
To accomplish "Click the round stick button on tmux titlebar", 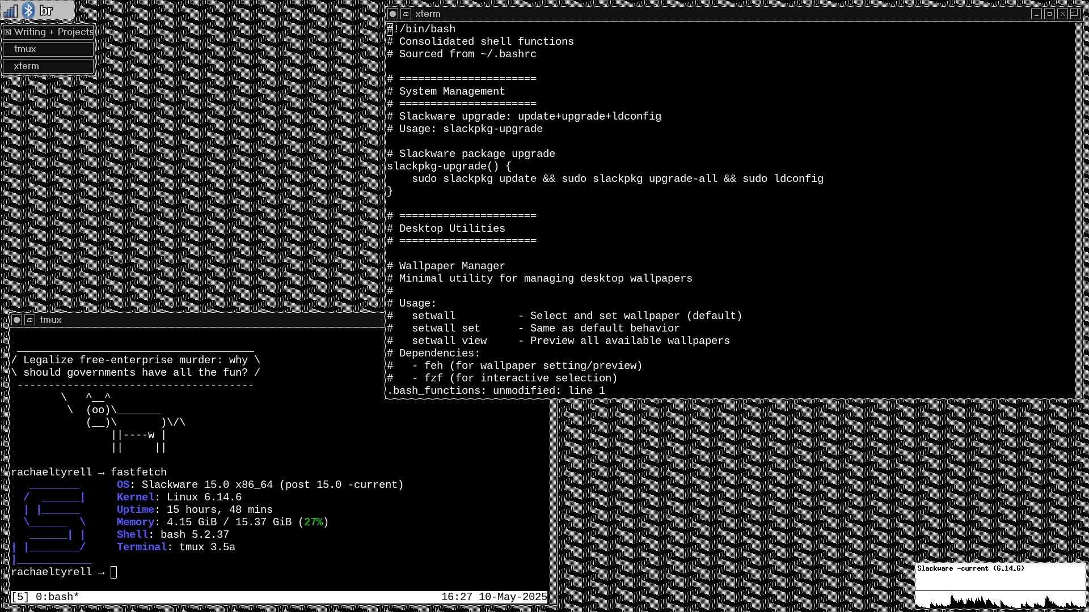I will (x=17, y=320).
